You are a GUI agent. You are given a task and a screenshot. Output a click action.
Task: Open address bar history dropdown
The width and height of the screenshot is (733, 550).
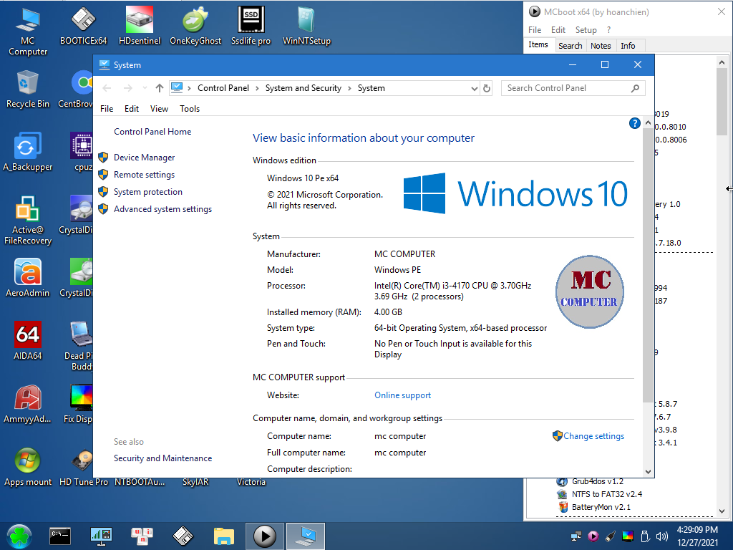tap(475, 88)
